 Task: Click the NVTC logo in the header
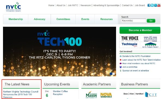13,7
